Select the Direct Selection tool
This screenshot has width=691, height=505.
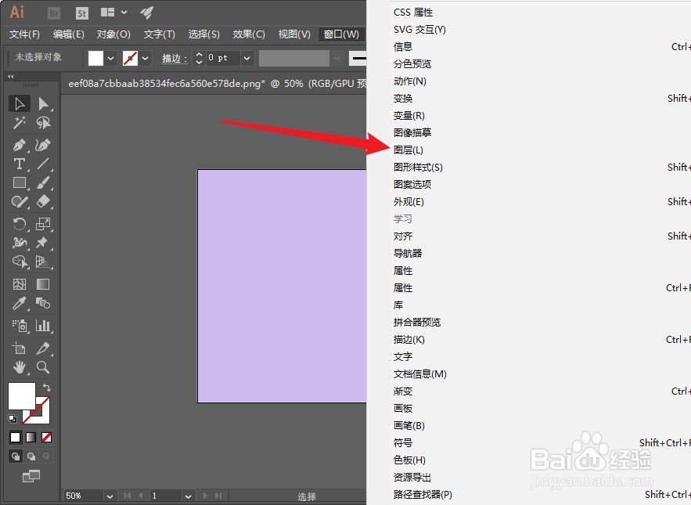(x=43, y=103)
